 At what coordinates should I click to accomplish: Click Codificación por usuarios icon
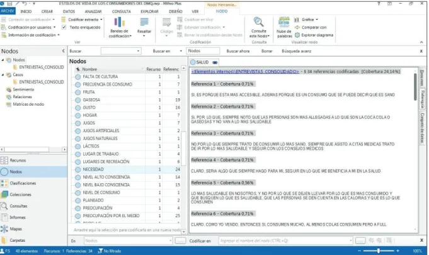pos(3,27)
